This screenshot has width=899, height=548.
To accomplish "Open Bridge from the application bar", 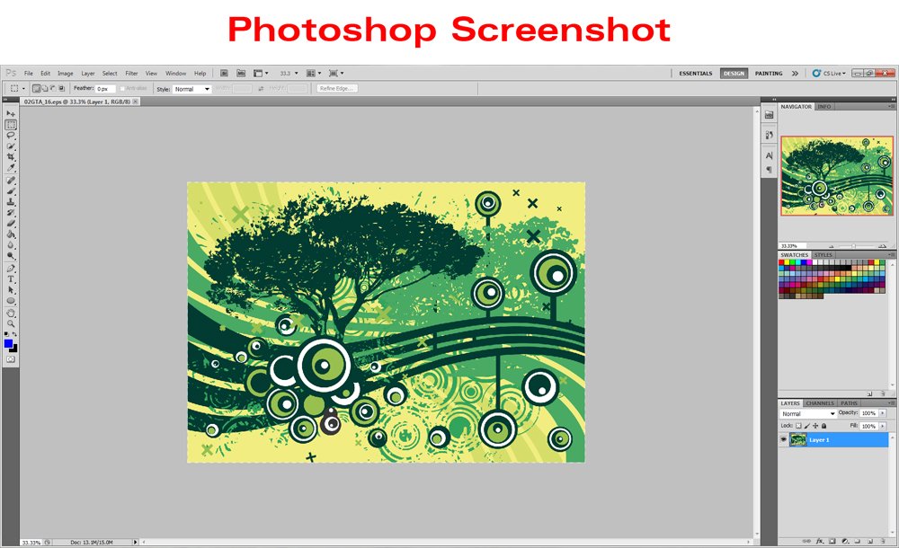I will (x=223, y=73).
